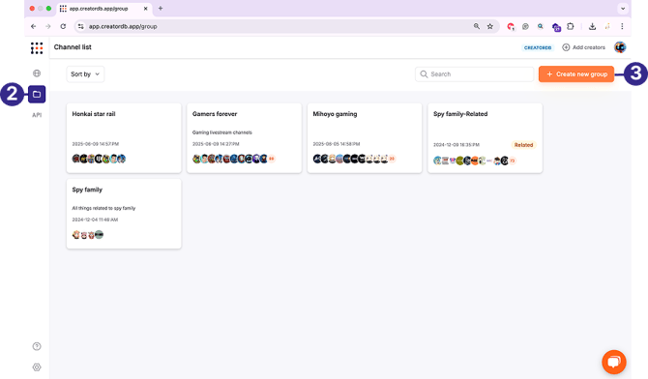648x379 pixels.
Task: Click the zoom magnifier icon in address bar
Action: pos(477,26)
